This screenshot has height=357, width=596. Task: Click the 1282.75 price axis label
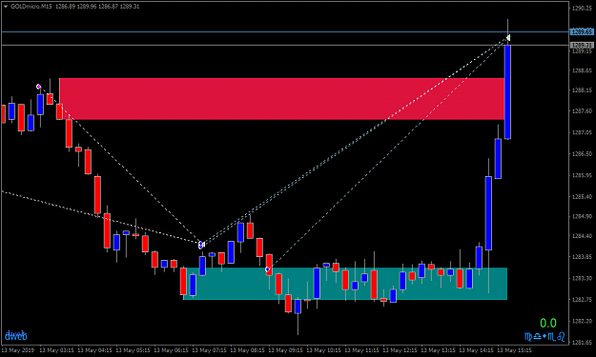pos(582,299)
